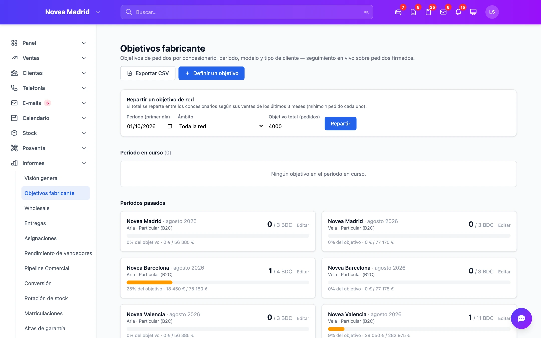Edit Novea Barcelona Aria objective

tap(303, 272)
